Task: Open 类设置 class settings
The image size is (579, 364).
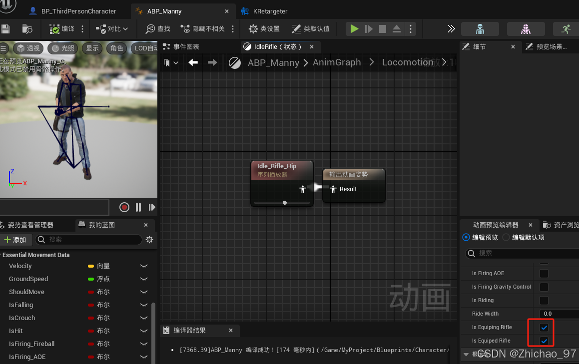Action: (x=264, y=29)
